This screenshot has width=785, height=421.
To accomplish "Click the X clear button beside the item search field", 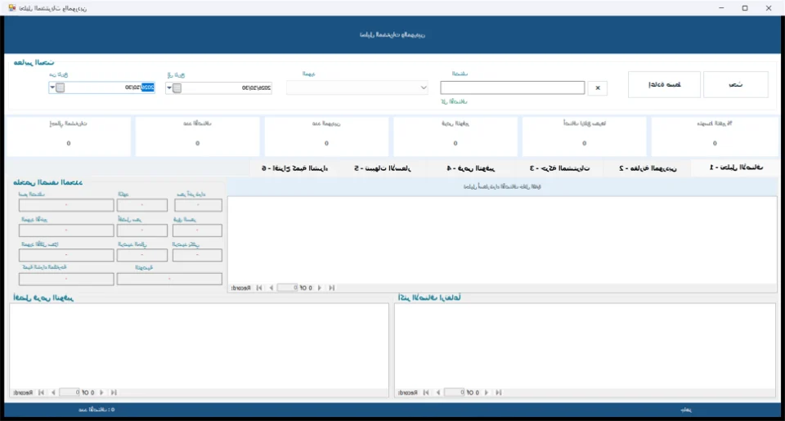I will (597, 87).
